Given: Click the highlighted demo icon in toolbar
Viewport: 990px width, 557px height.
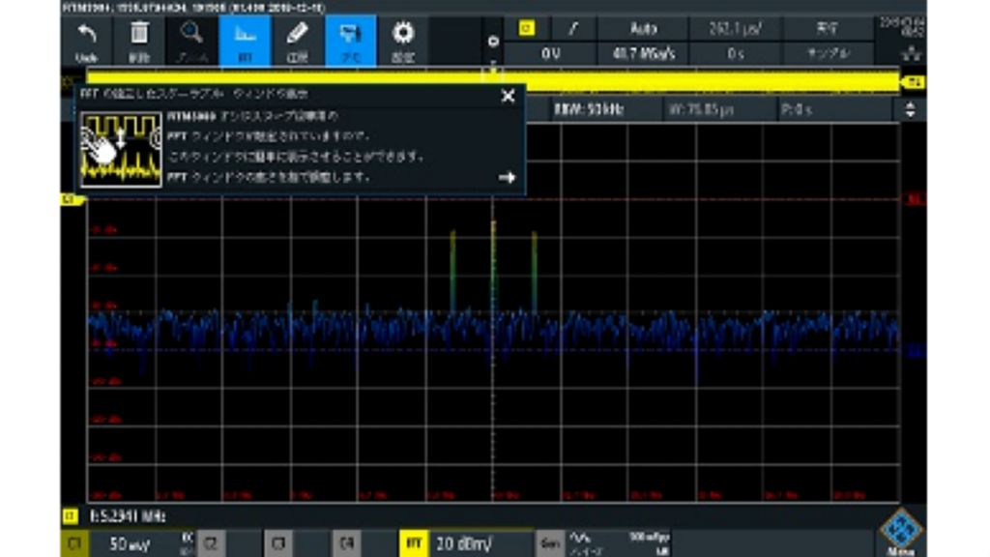Looking at the screenshot, I should pos(350,41).
